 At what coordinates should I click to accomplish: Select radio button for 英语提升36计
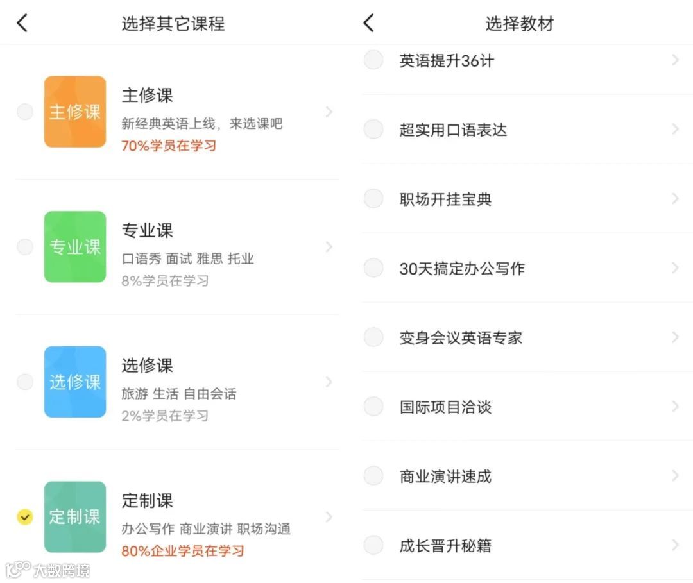(373, 60)
